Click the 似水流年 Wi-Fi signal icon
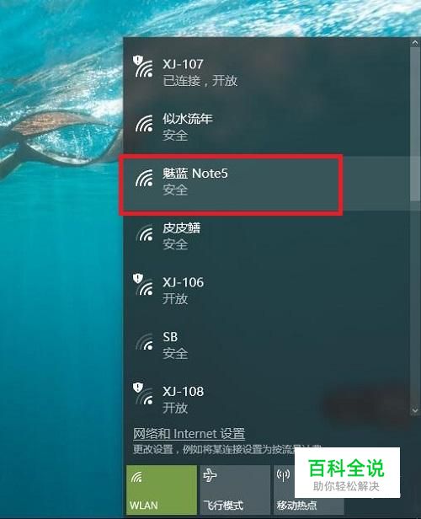 coord(145,124)
